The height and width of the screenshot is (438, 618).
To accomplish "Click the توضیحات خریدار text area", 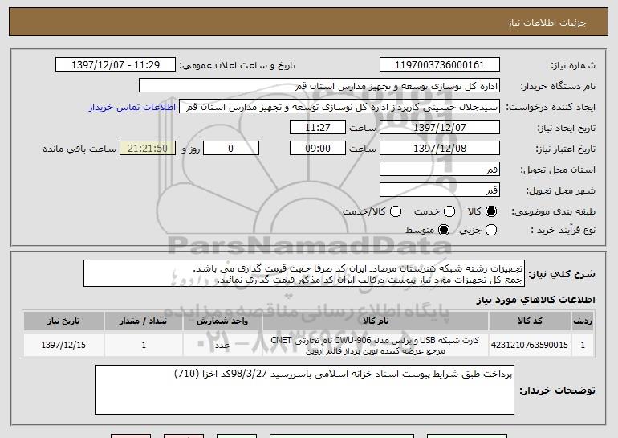I will tap(304, 390).
